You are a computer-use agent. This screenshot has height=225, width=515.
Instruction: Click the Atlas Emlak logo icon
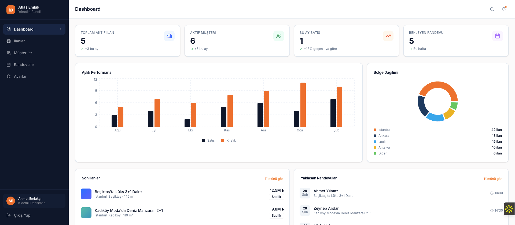[x=11, y=10]
